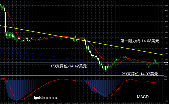Click the MACD indicator label
Image resolution: width=169 pixels, height=104 pixels.
(x=143, y=97)
